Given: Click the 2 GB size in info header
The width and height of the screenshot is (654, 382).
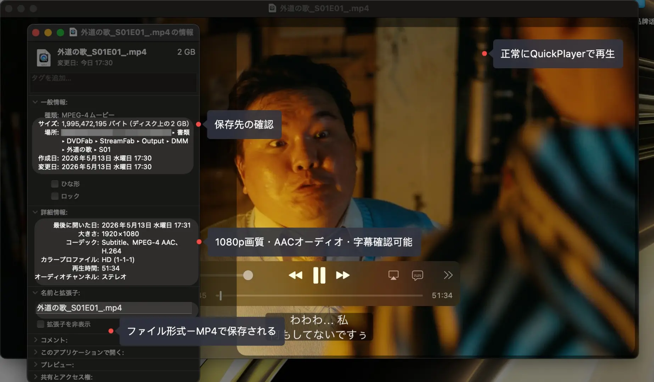Looking at the screenshot, I should pyautogui.click(x=186, y=52).
